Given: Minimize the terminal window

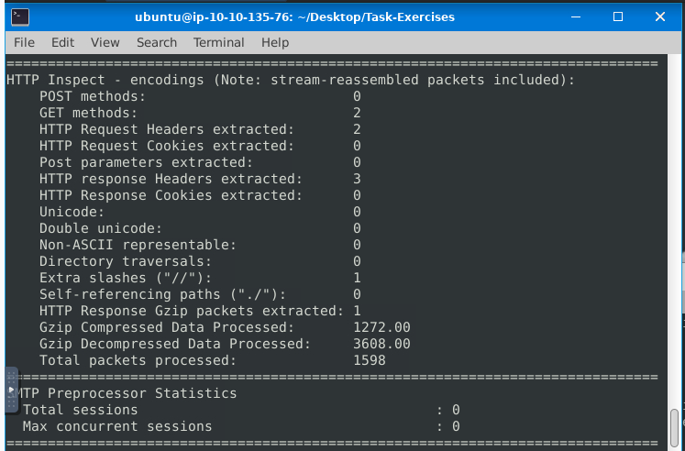Looking at the screenshot, I should coord(575,16).
